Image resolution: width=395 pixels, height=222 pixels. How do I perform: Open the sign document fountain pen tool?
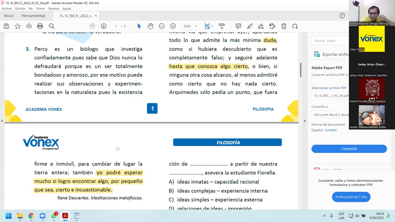pyautogui.click(x=261, y=26)
